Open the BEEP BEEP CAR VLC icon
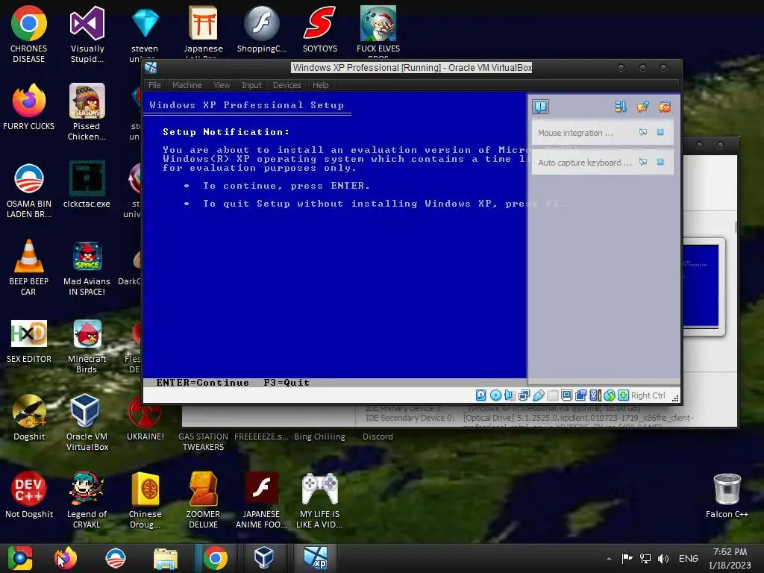The height and width of the screenshot is (573, 764). (29, 267)
